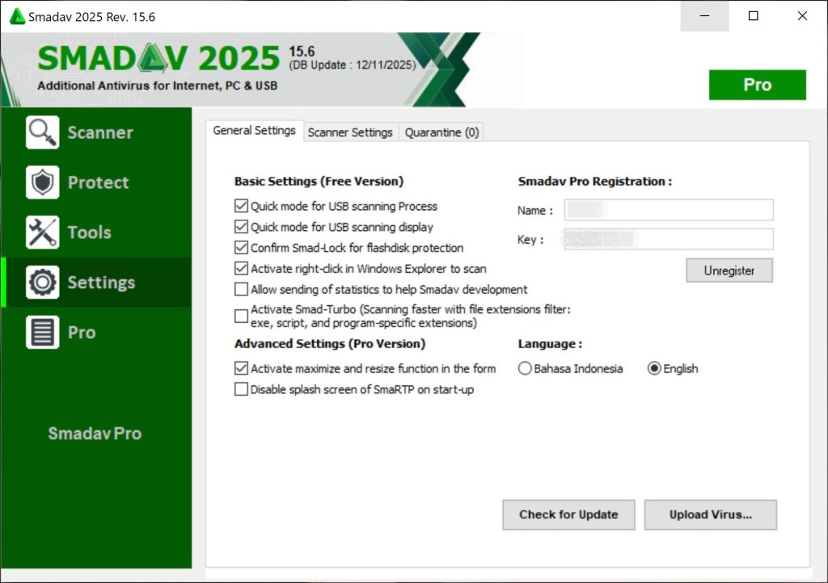Click the Settings gear icon
This screenshot has height=583, width=828.
[43, 283]
